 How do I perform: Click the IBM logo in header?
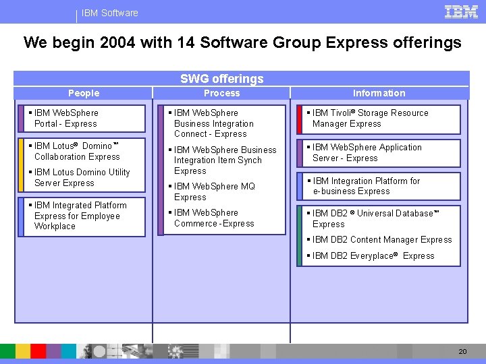click(461, 12)
